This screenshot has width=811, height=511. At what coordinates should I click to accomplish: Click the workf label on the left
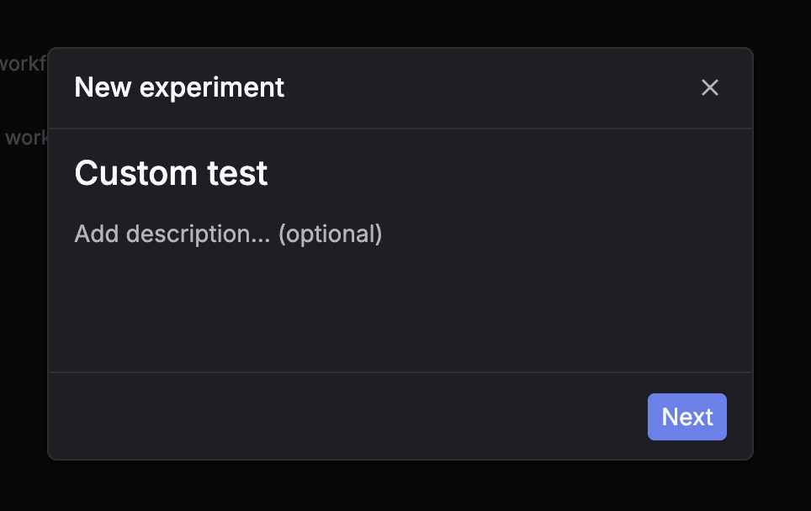23,63
